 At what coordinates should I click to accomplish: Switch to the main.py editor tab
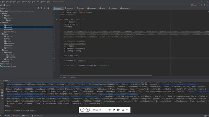[x=58, y=8]
